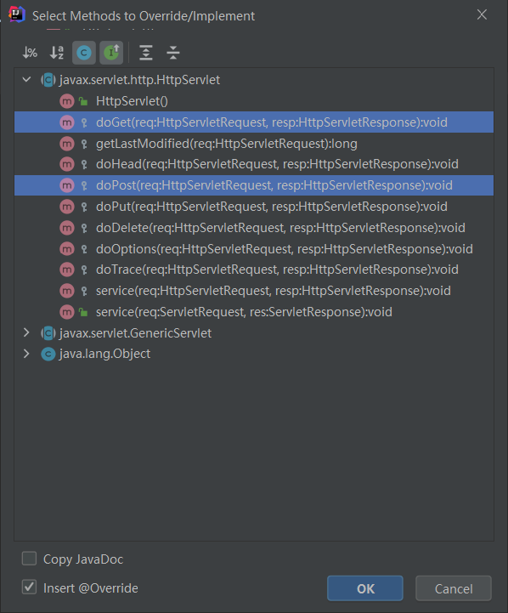This screenshot has width=508, height=613.
Task: Select the doPost method entry
Action: coord(254,185)
